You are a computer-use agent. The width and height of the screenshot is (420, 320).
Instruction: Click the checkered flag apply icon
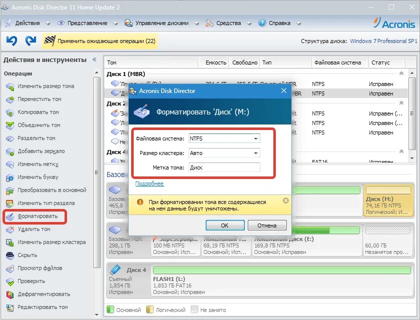[x=50, y=40]
